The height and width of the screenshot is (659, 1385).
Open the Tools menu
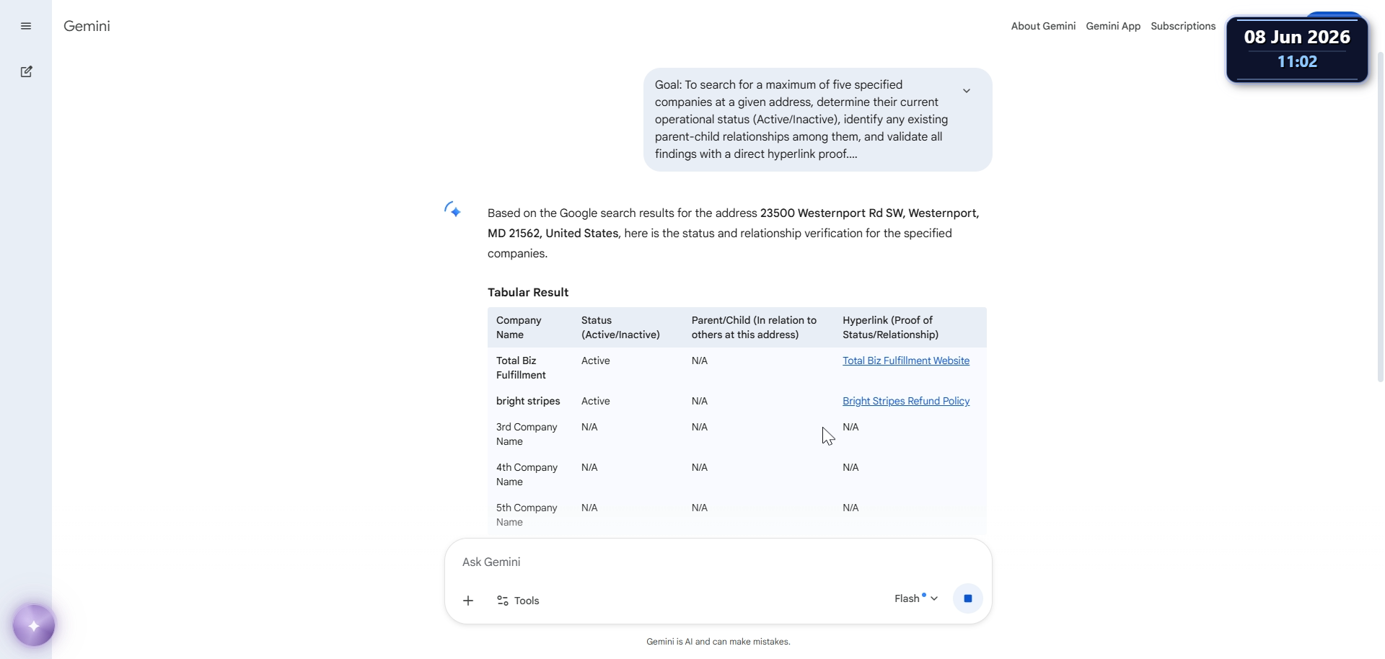518,601
